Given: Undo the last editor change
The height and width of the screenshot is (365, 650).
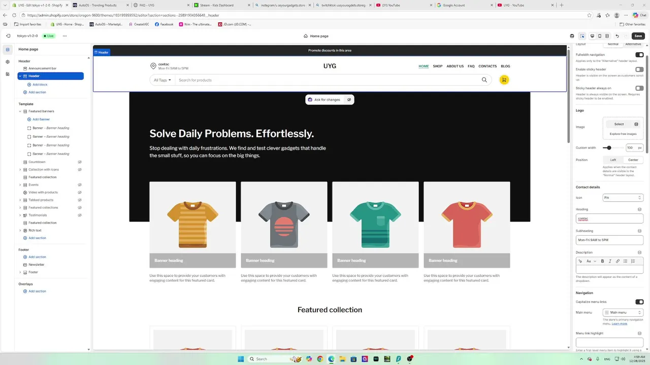Looking at the screenshot, I should point(617,36).
